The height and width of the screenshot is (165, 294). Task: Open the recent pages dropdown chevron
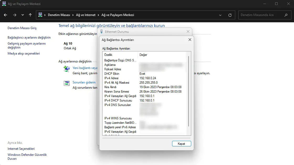23,15
